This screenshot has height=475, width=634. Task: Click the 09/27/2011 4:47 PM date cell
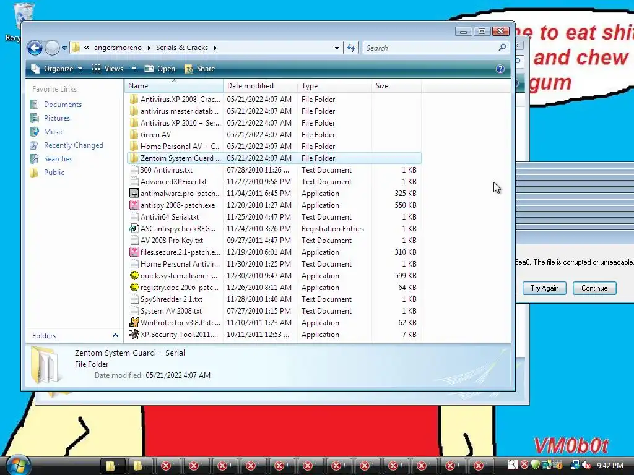[x=259, y=241]
